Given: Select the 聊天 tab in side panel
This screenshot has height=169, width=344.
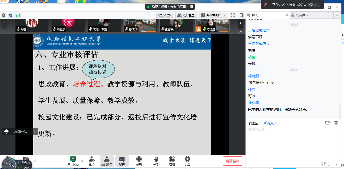Looking at the screenshot, I should point(255,15).
